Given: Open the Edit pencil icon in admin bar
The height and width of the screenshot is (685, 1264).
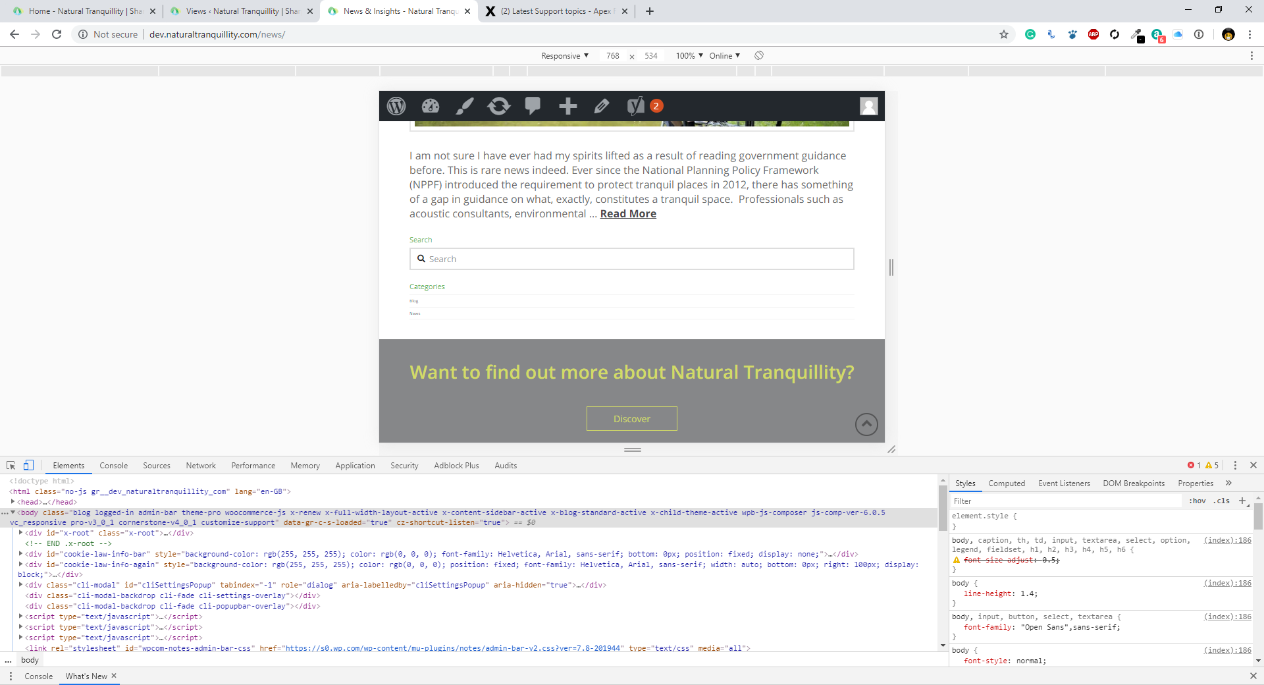Looking at the screenshot, I should click(602, 106).
